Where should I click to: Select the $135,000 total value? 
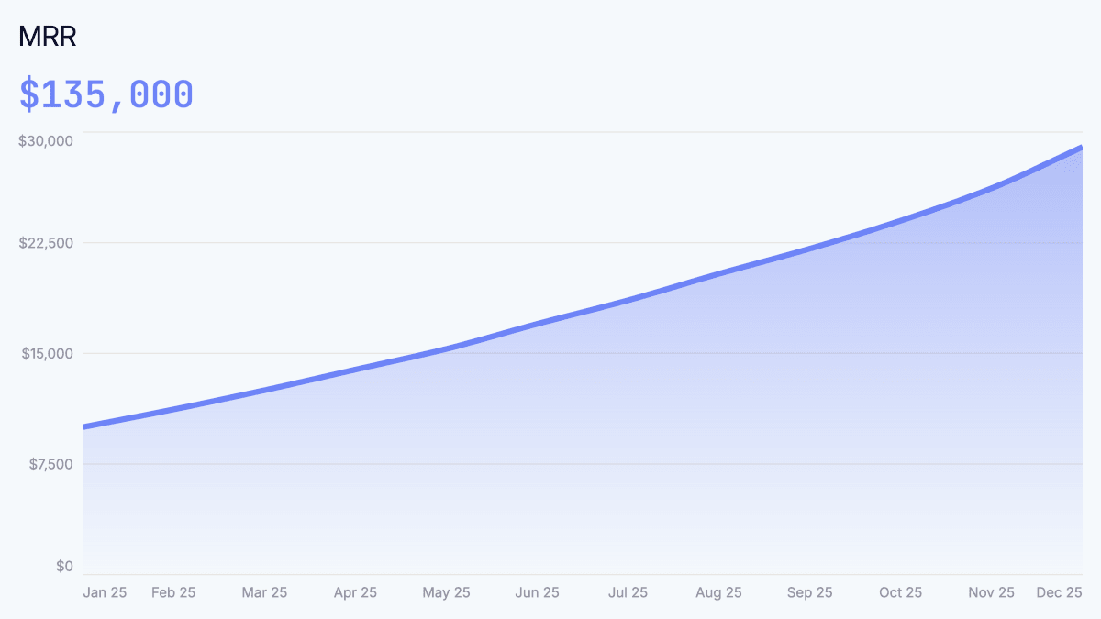pyautogui.click(x=106, y=93)
